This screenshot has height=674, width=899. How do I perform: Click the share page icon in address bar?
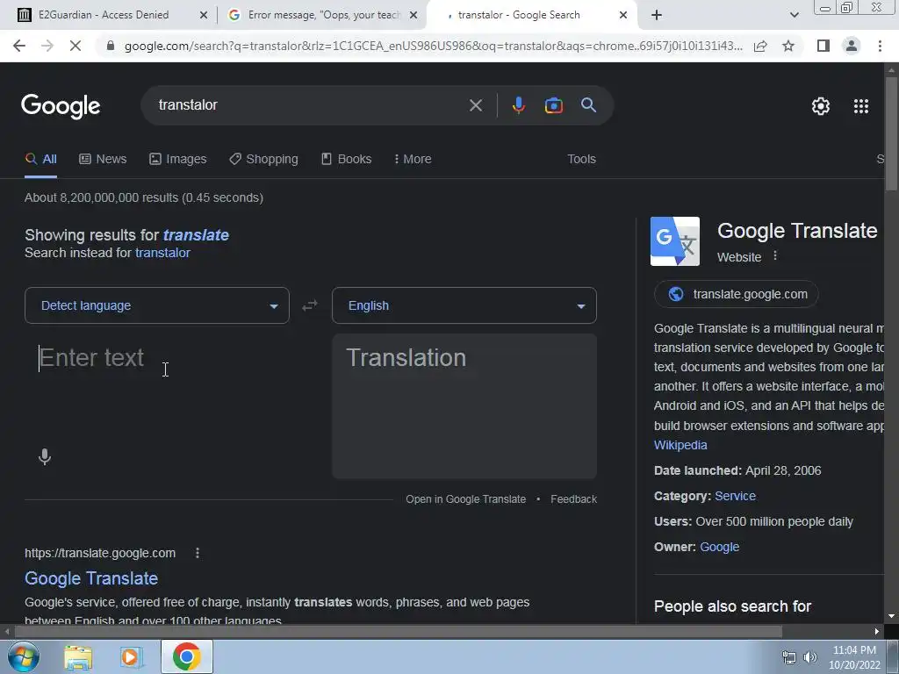(760, 46)
